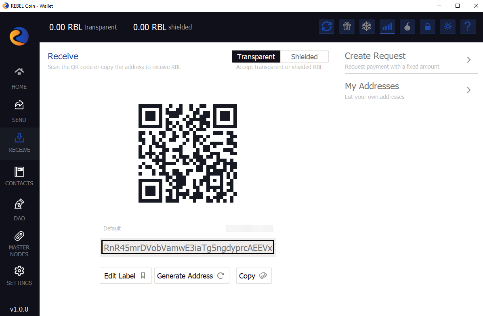Open the DAO section in sidebar
Viewport: 483px width, 316px height.
pos(19,210)
